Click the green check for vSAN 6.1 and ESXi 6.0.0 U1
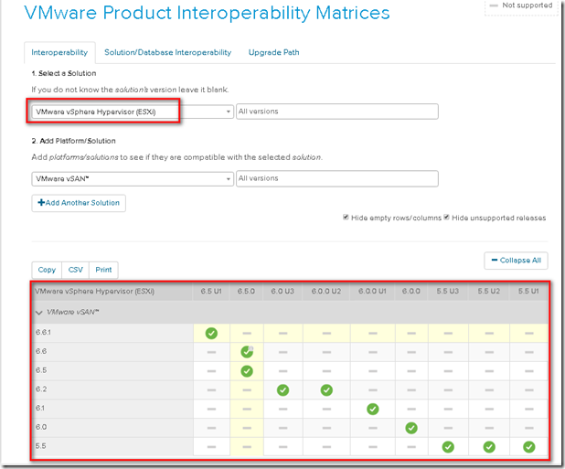Image resolution: width=565 pixels, height=469 pixels. 373,410
